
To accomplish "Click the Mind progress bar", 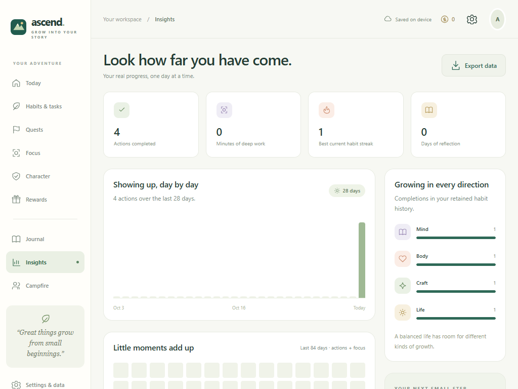I will click(x=456, y=238).
